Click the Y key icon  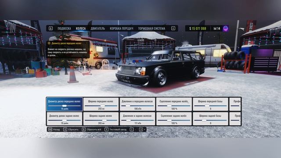tap(106, 129)
